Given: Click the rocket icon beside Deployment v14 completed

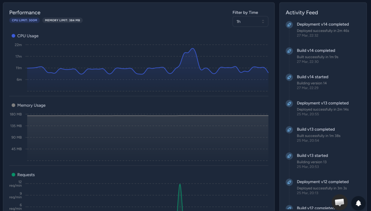Looking at the screenshot, I should point(289,25).
